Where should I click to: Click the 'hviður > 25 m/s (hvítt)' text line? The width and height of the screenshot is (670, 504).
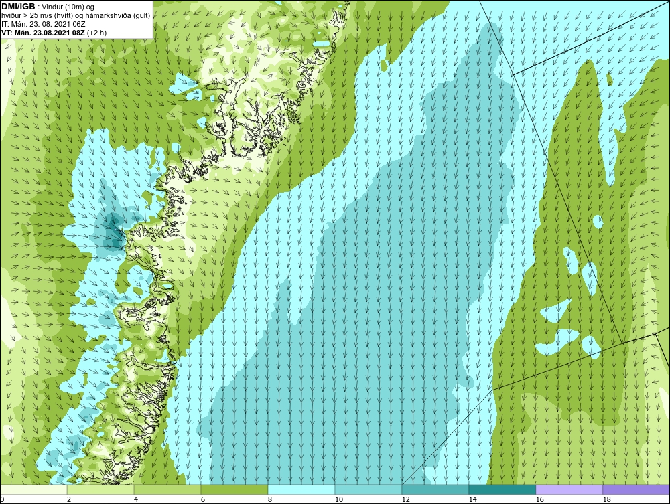click(x=76, y=16)
